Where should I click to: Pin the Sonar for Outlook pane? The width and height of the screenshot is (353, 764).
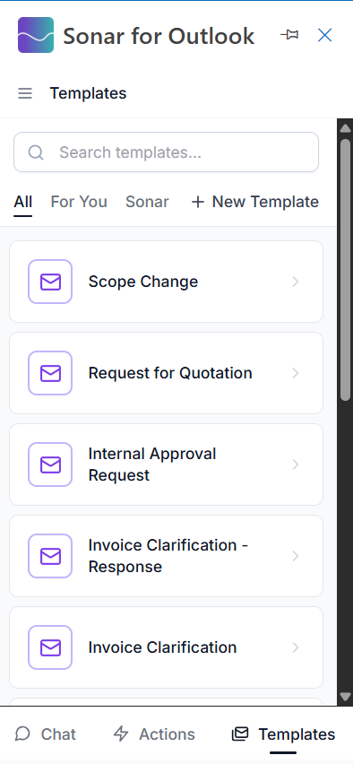coord(289,35)
